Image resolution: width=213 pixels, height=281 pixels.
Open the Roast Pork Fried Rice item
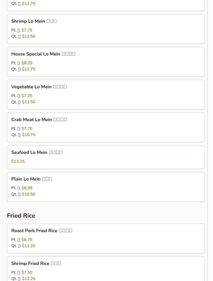[42, 231]
